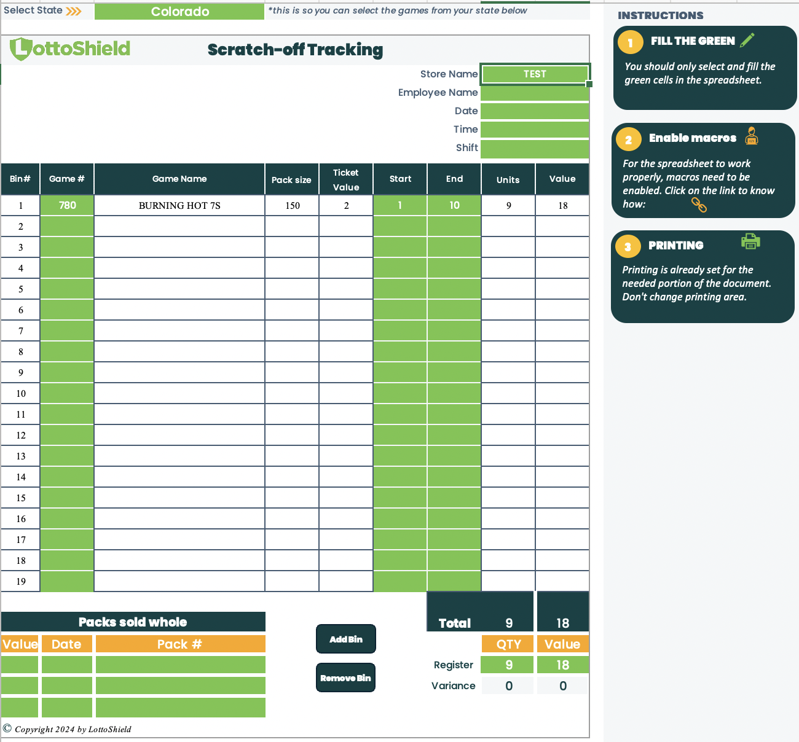This screenshot has height=742, width=799.
Task: Click bin number 19 row label
Action: pos(20,581)
